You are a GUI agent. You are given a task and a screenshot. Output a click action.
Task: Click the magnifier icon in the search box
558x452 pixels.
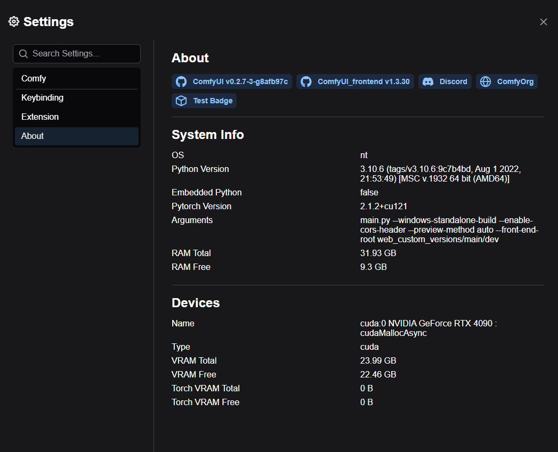pyautogui.click(x=23, y=54)
